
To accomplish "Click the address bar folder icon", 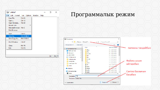I will pyautogui.click(x=74, y=42).
